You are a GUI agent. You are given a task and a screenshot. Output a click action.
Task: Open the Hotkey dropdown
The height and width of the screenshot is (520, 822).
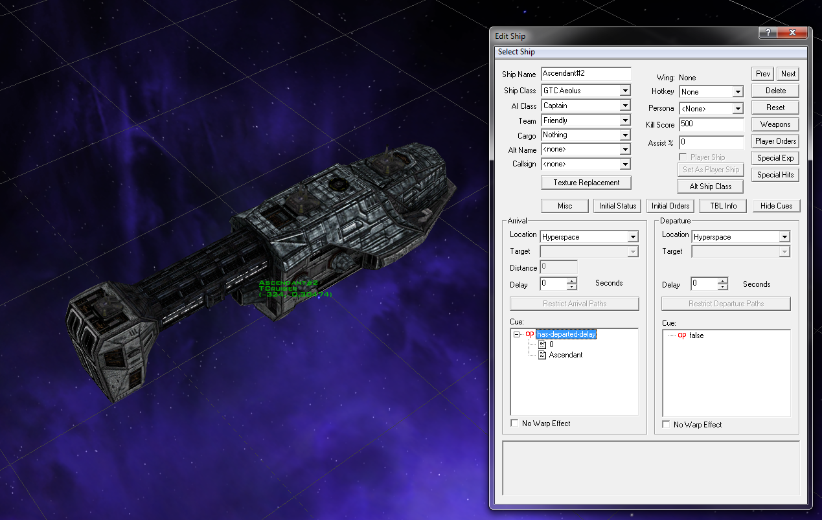(737, 92)
